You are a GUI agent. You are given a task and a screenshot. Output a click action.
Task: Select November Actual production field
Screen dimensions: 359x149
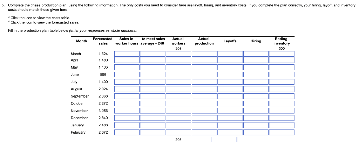(204, 111)
